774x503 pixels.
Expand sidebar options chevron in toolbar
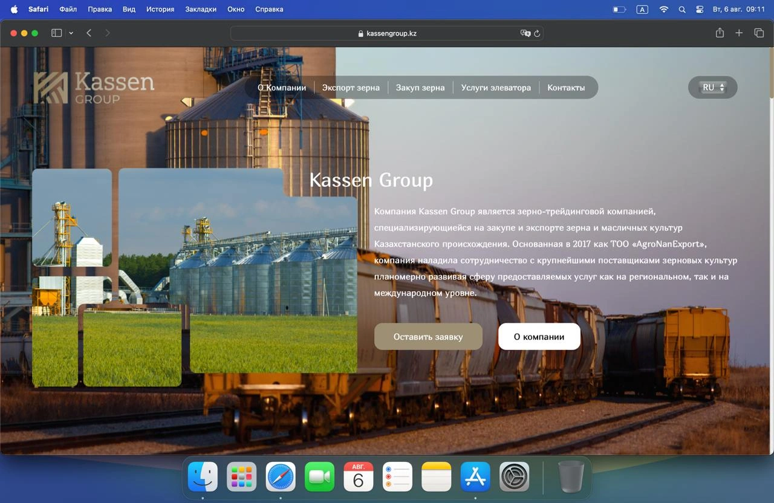[x=71, y=33]
